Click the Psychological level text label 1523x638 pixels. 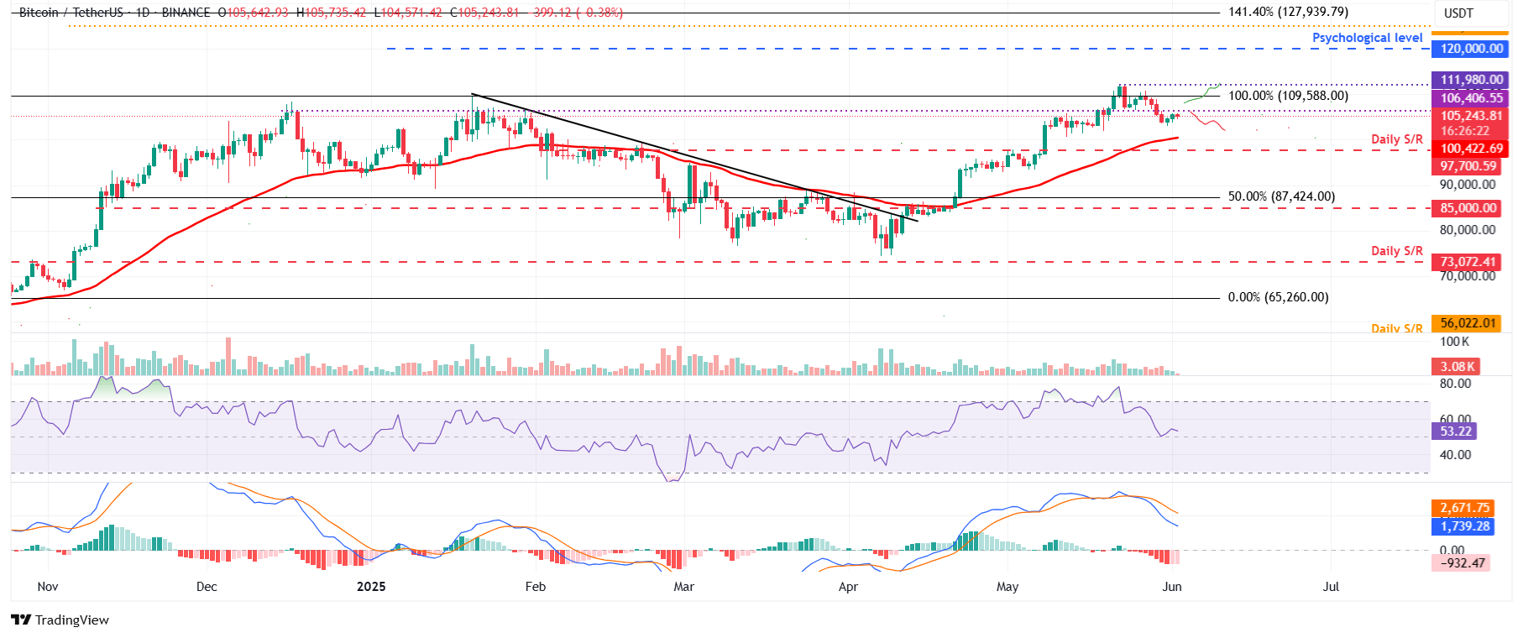coord(1367,38)
